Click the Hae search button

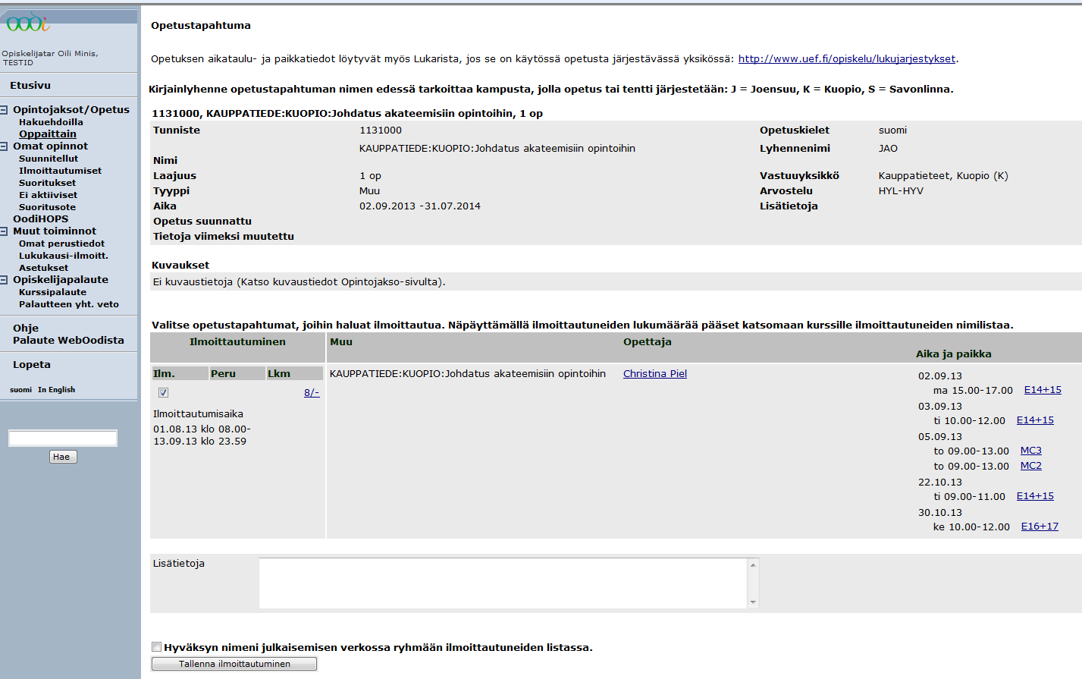point(63,457)
